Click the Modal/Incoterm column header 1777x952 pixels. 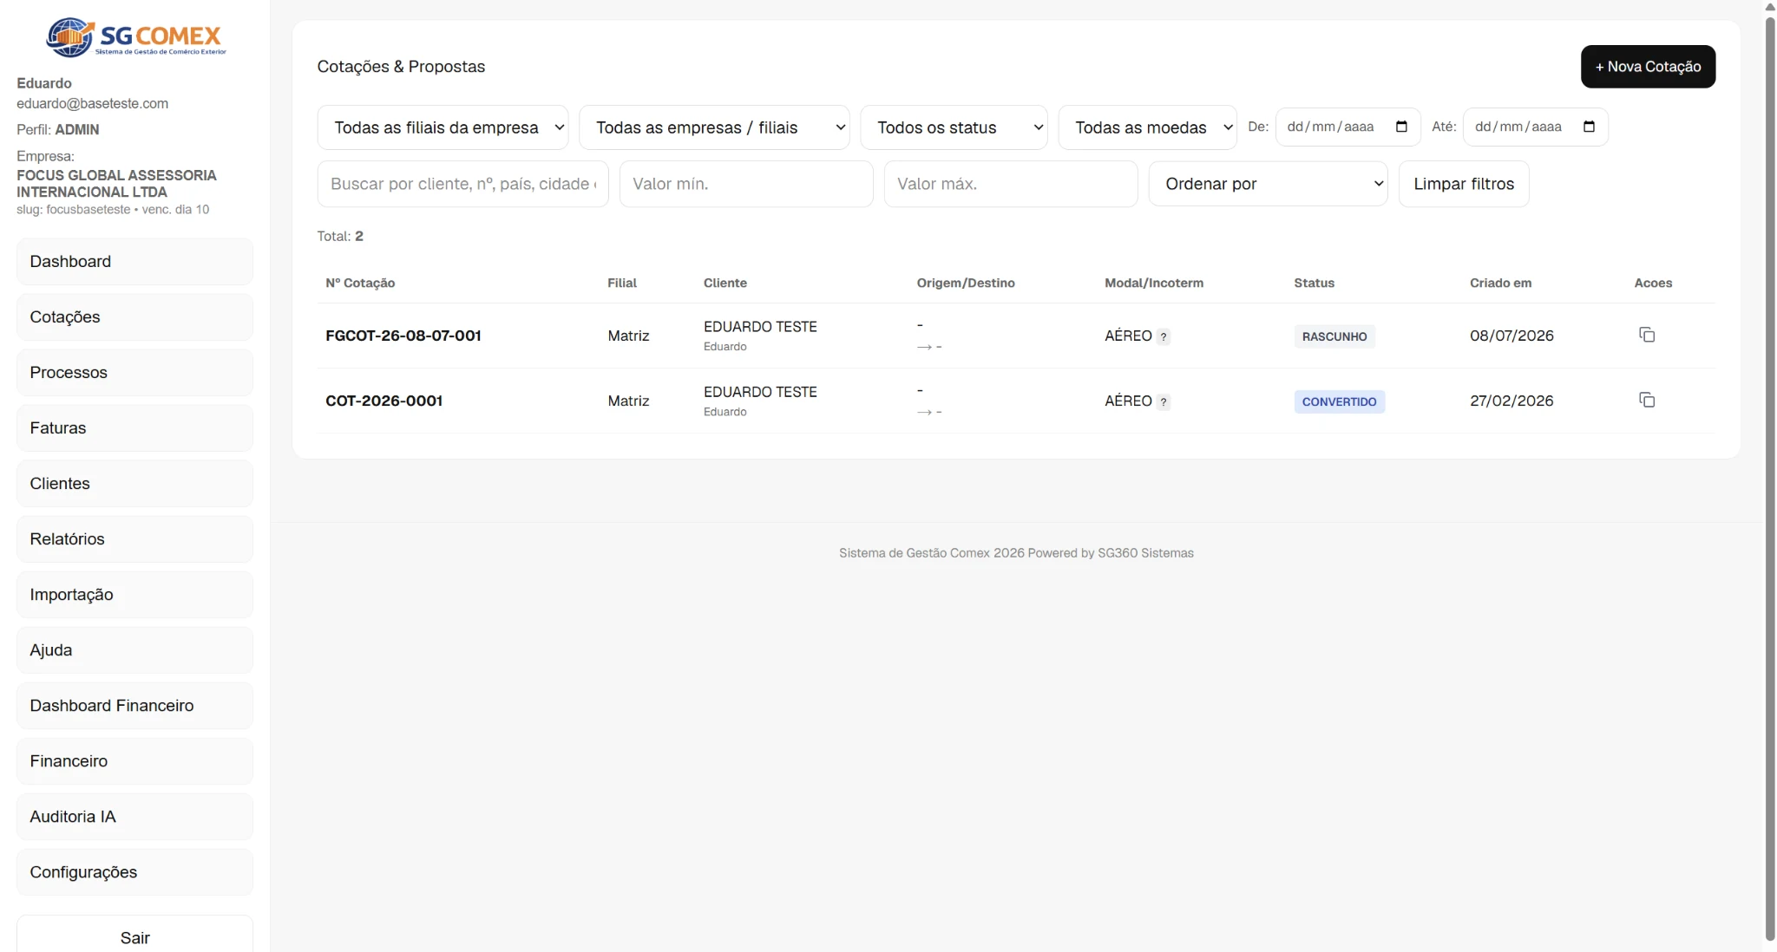point(1153,283)
